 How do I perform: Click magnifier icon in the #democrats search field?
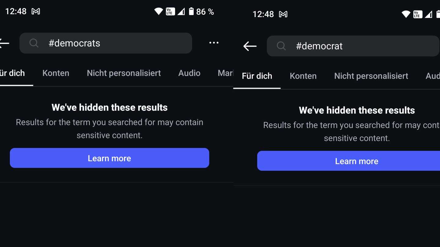coord(34,43)
